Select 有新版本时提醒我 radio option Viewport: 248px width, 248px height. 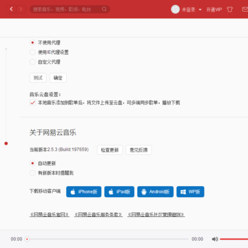[32, 173]
